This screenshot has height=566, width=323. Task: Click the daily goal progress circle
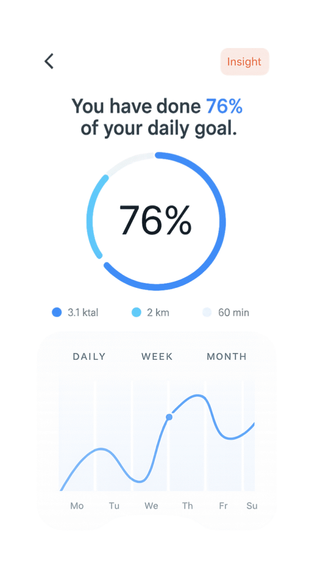coord(157,220)
